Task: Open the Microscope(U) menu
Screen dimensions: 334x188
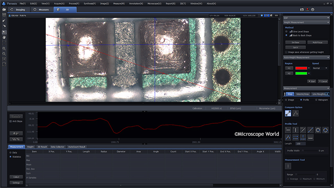Action: (x=154, y=4)
